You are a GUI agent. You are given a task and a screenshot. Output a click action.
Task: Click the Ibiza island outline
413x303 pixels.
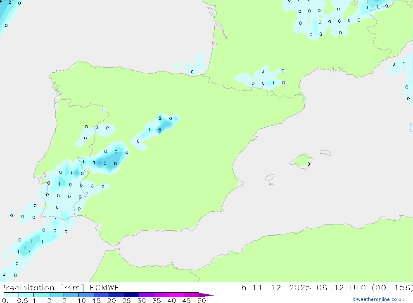[x=270, y=177]
